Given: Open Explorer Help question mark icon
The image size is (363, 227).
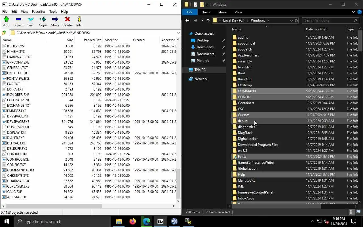Looking at the screenshot, I should [359, 12].
